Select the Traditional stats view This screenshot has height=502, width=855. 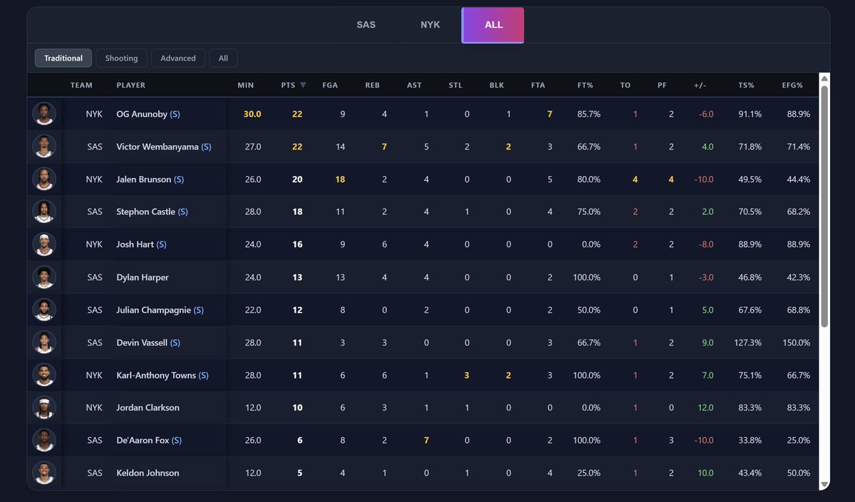tap(63, 58)
